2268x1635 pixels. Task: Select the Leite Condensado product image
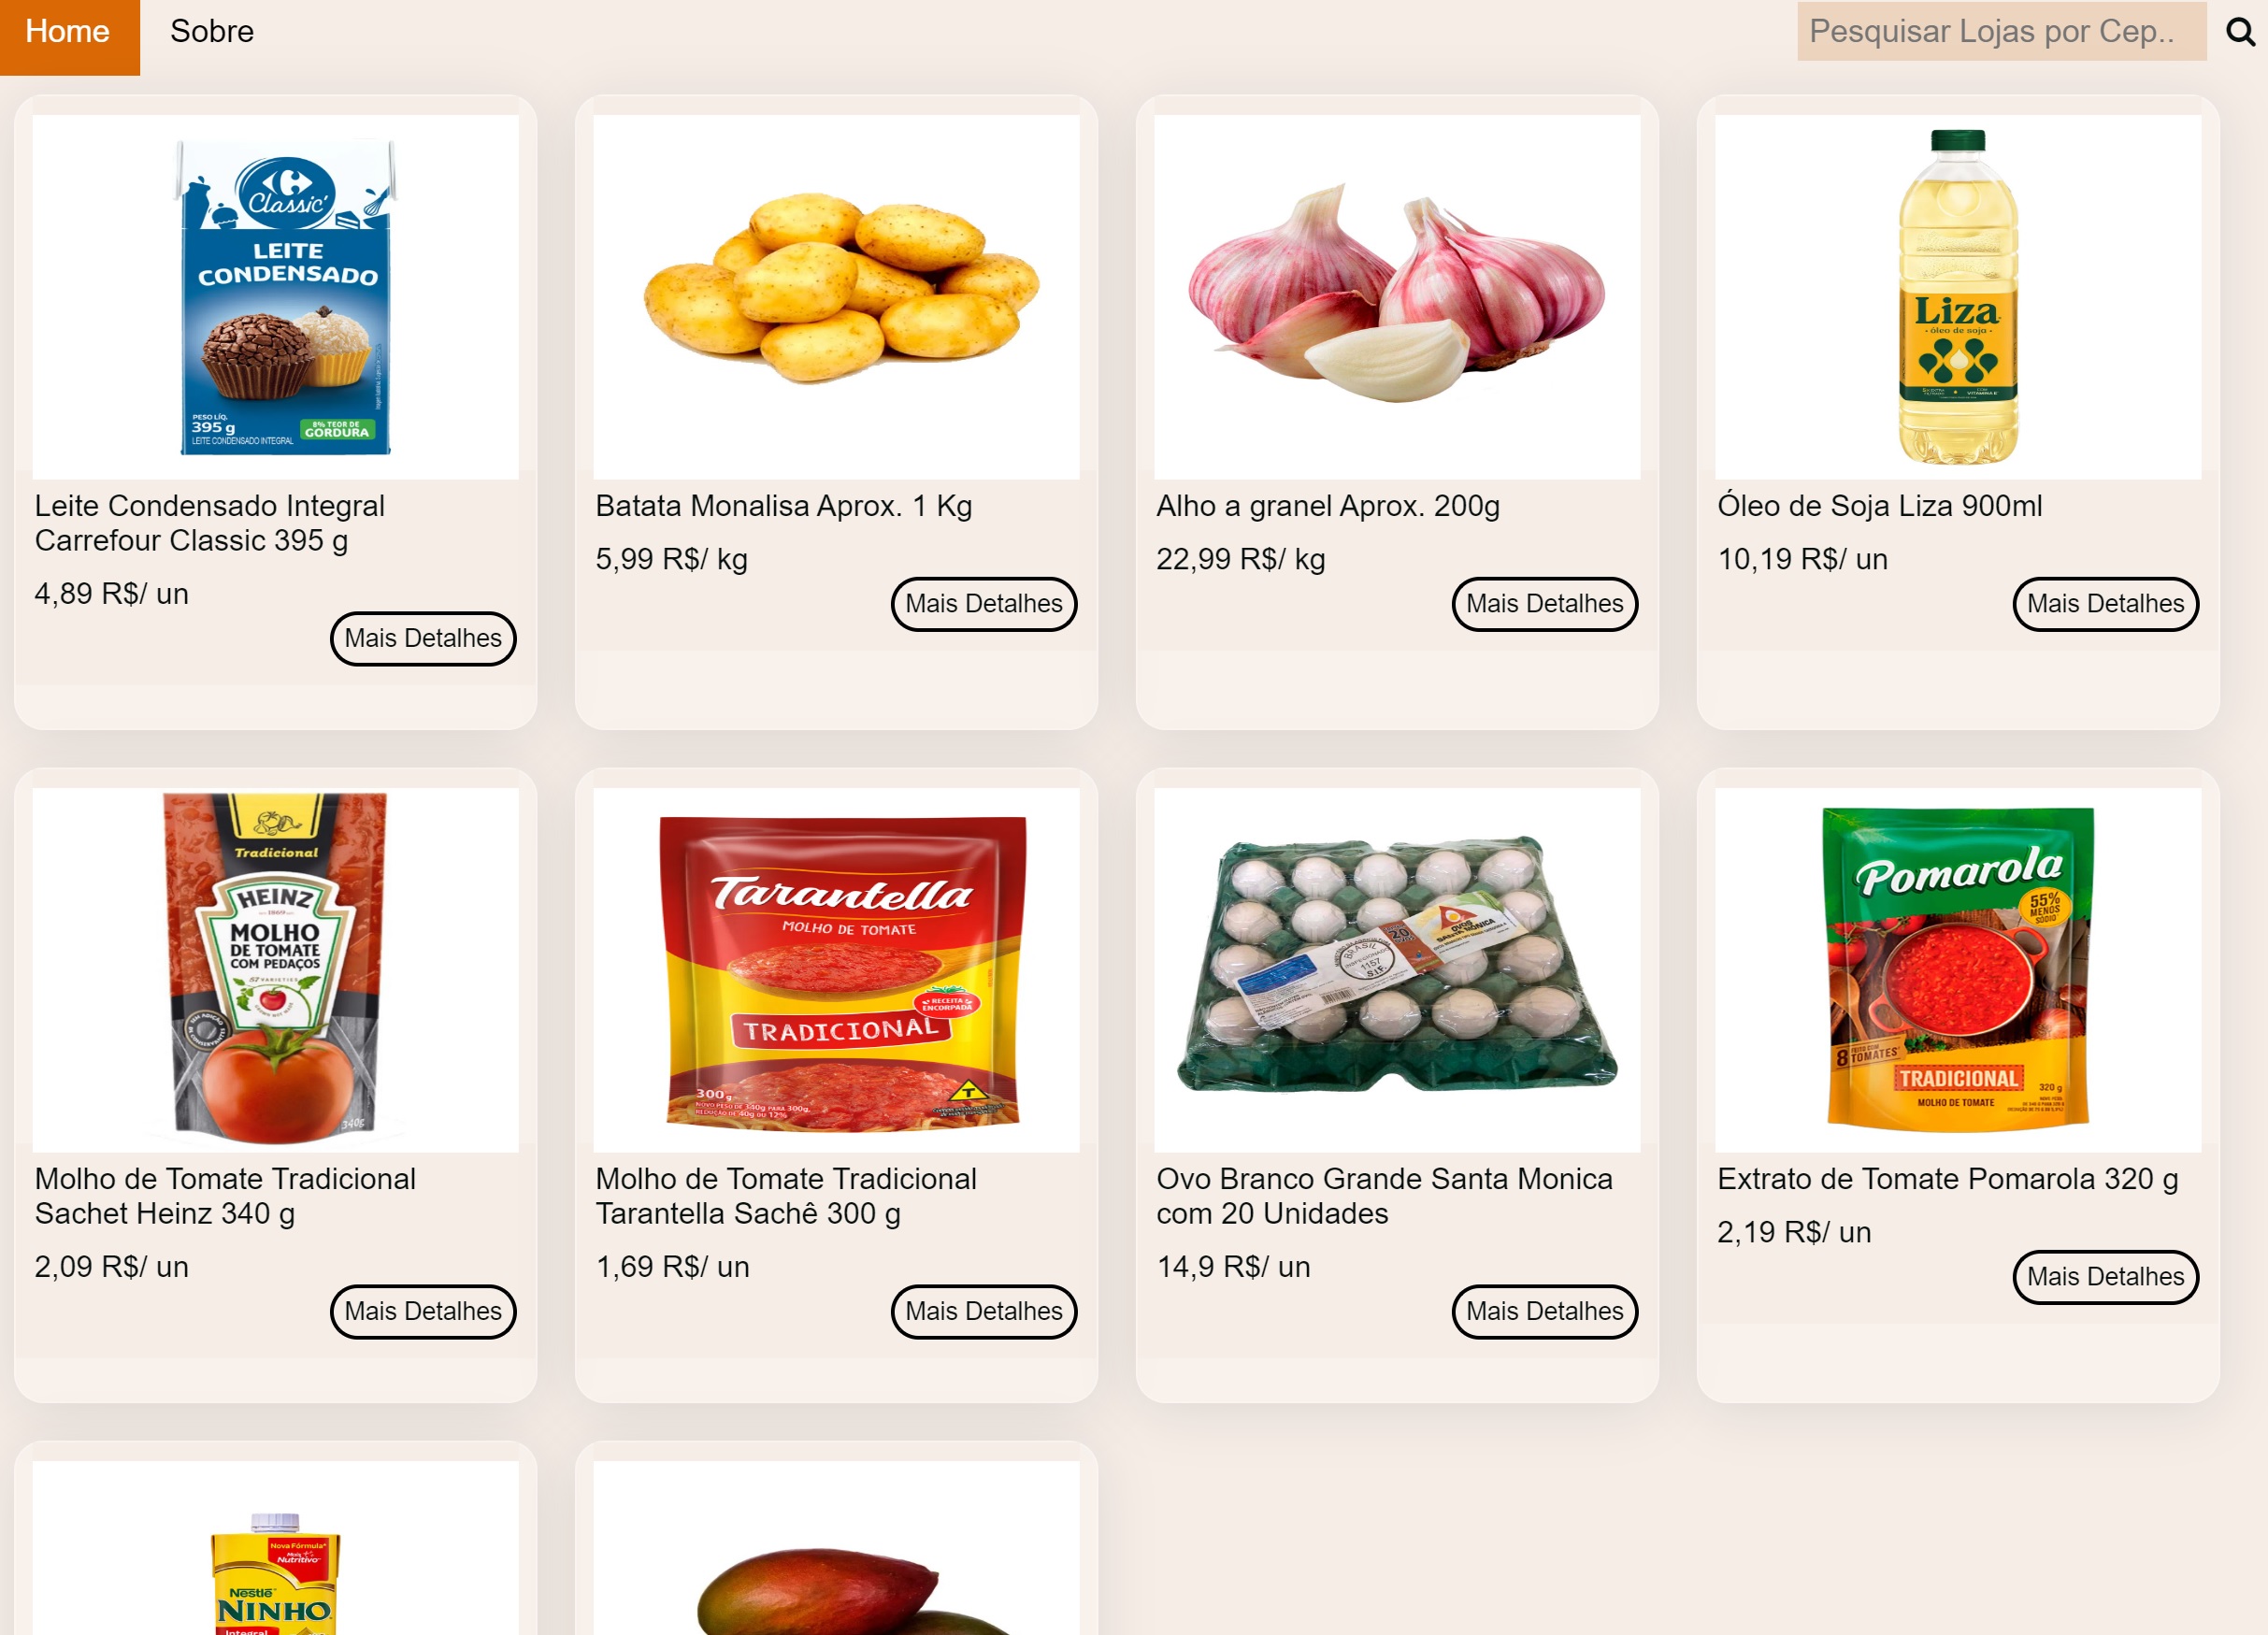(x=276, y=297)
